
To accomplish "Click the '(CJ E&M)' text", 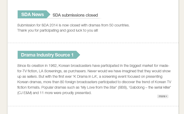I will [x=25, y=93].
